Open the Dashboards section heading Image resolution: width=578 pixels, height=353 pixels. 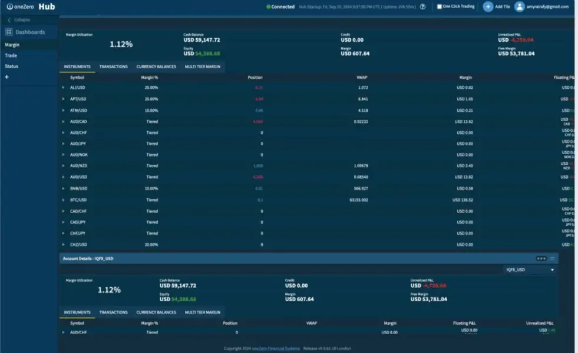pos(30,32)
